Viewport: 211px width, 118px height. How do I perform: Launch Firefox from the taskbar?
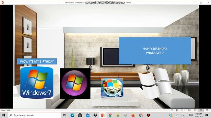(x=133, y=115)
